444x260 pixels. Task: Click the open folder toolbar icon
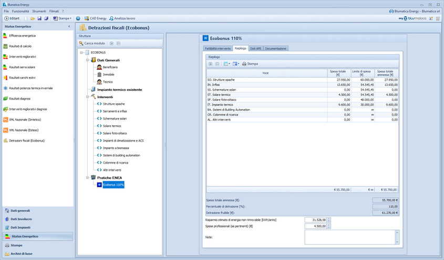click(x=33, y=18)
